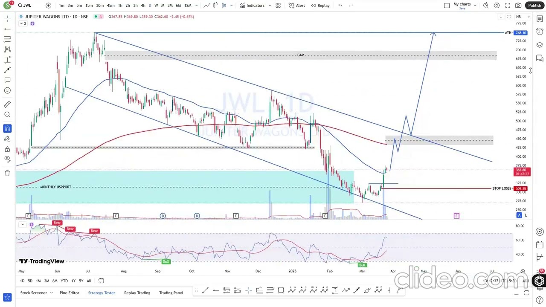This screenshot has width=546, height=307.
Task: Expand the Indicators favorites dropdown
Action: 270,6
